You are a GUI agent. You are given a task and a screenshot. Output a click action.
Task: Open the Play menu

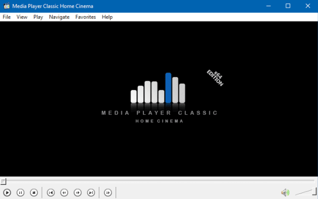38,17
